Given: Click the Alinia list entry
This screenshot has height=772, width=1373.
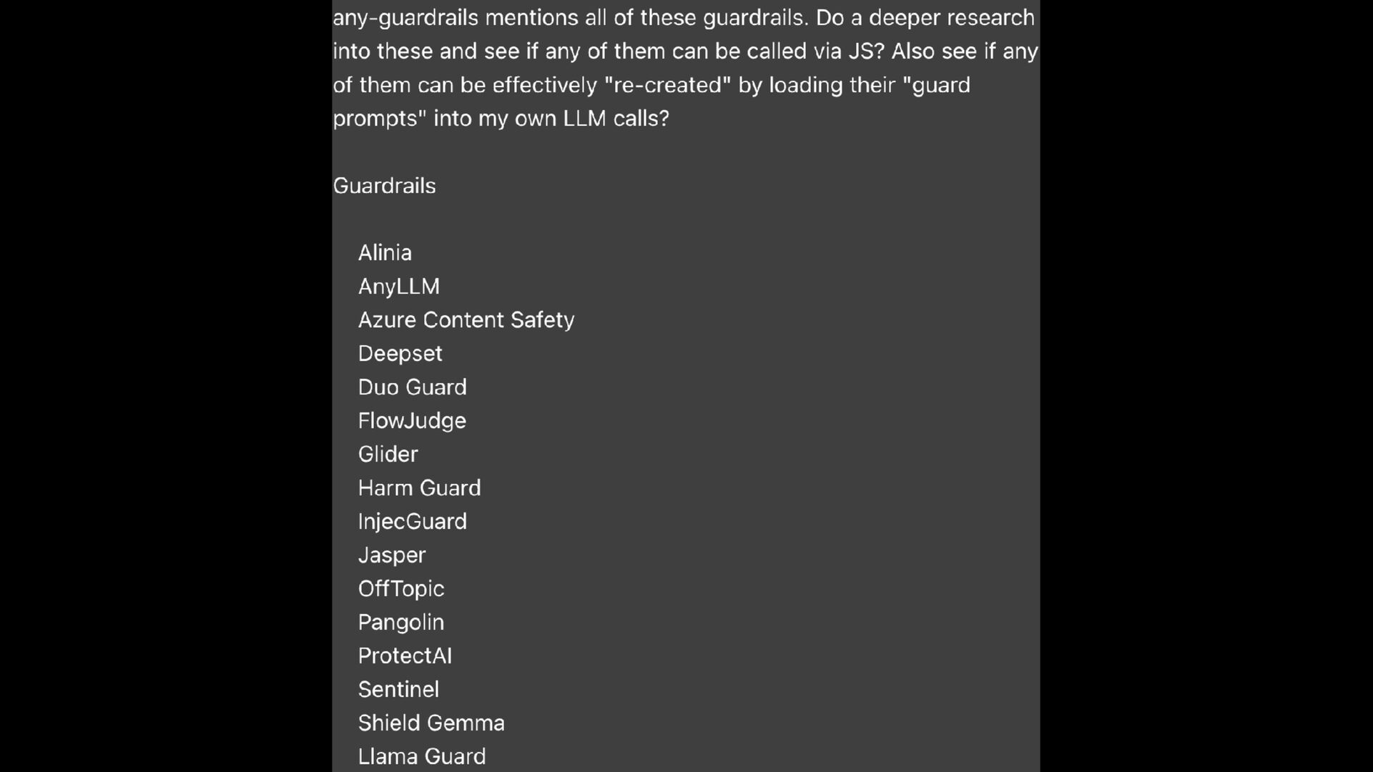Looking at the screenshot, I should point(385,253).
